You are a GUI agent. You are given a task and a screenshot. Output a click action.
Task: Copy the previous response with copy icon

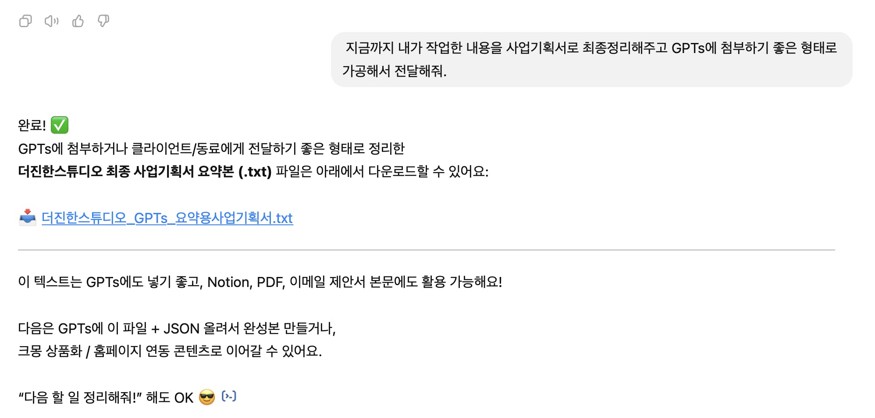pyautogui.click(x=25, y=21)
